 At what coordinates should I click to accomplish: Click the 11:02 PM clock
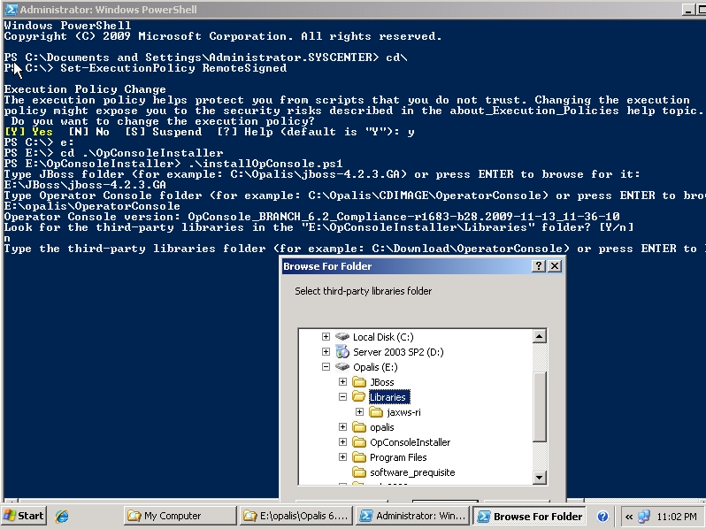click(x=676, y=517)
